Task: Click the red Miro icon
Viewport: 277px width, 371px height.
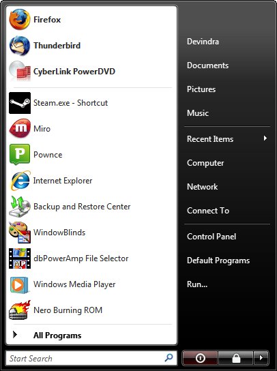Action: click(20, 129)
